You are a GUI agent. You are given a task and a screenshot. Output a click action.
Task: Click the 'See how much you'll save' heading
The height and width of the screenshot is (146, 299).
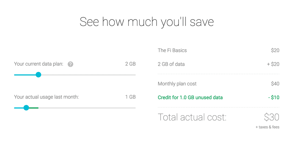coord(146,22)
